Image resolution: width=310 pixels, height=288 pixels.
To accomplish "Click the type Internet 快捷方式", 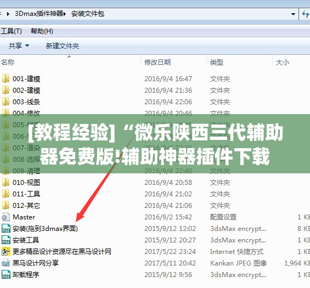I will tap(236, 252).
